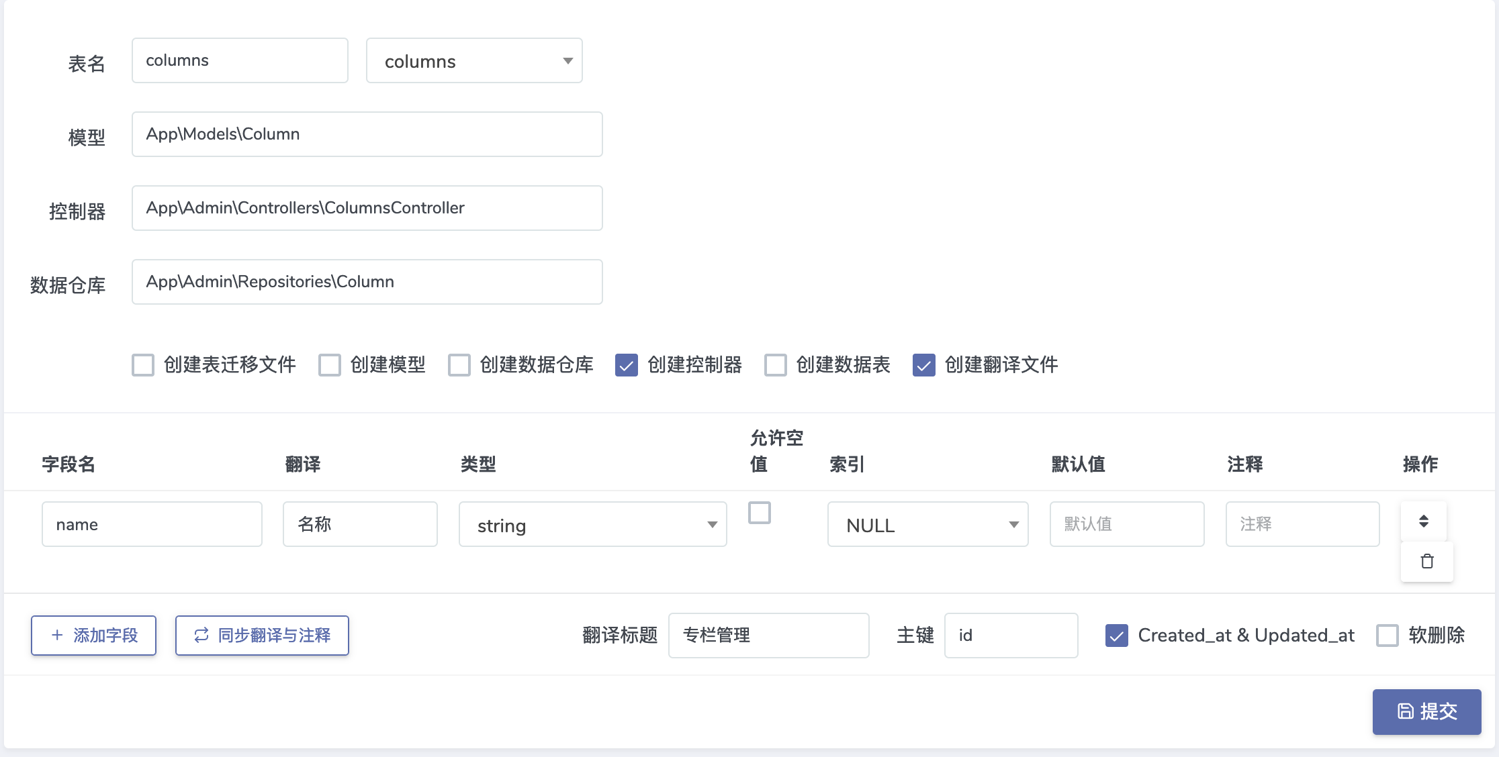Disable the Created_at & Updated_at checkbox

pos(1117,635)
